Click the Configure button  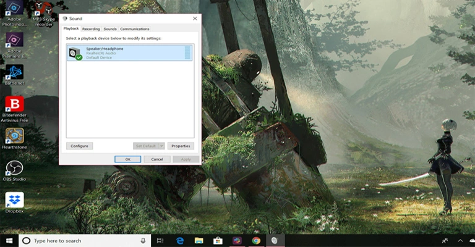click(79, 146)
